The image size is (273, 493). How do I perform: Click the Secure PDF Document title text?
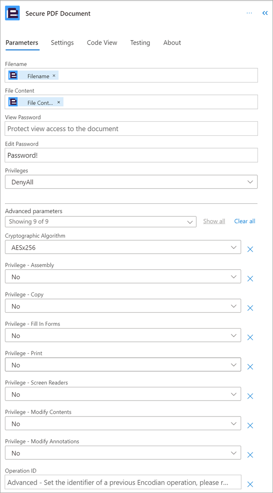point(58,14)
